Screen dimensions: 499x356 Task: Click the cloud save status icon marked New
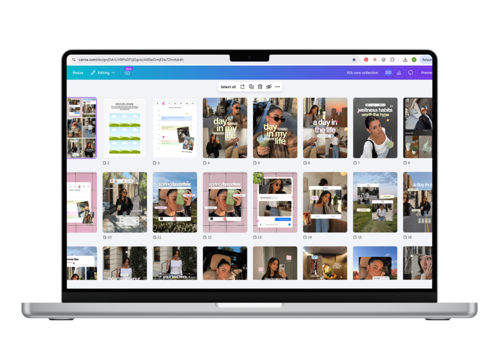pyautogui.click(x=127, y=73)
